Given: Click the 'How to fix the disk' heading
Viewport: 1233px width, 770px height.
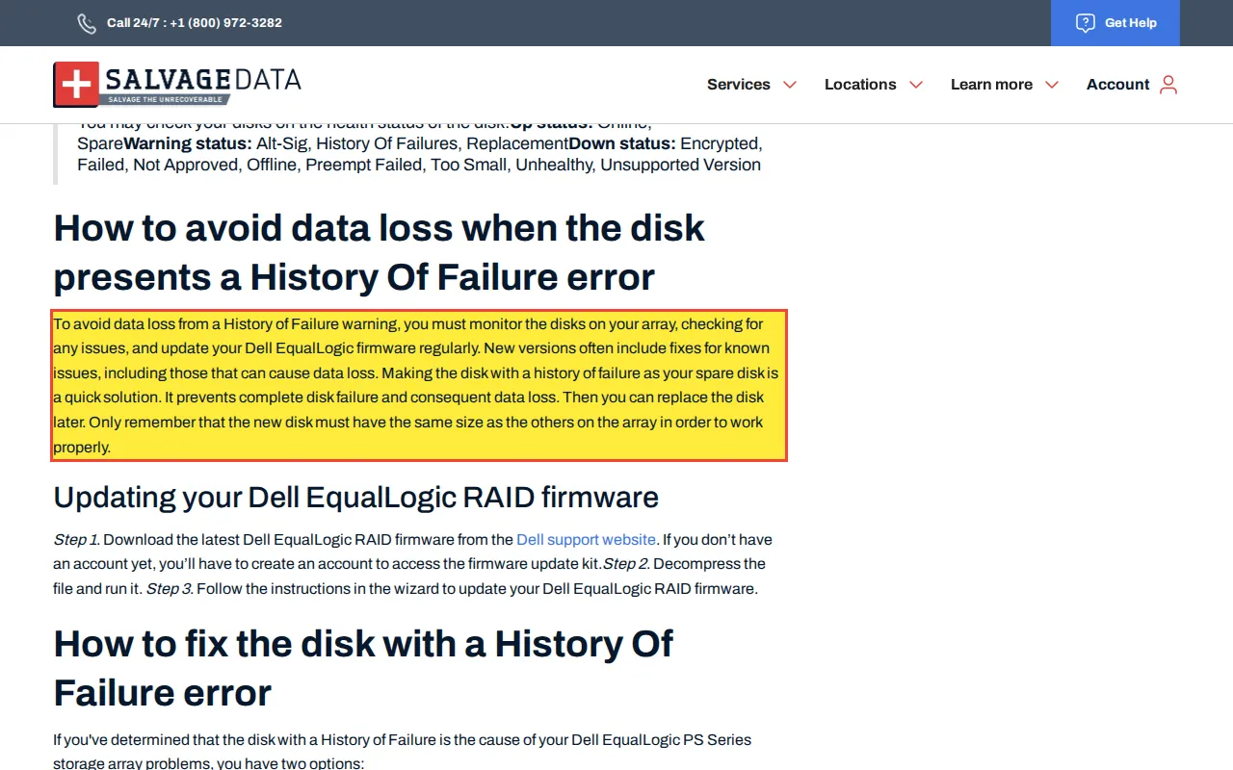Looking at the screenshot, I should coord(363,668).
